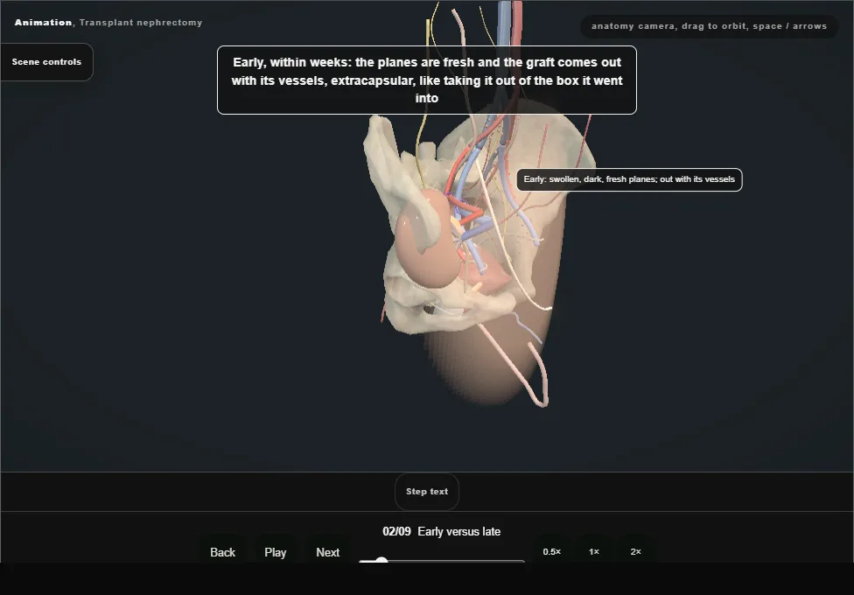The image size is (854, 595).
Task: Toggle the Step text panel
Action: coord(427,492)
